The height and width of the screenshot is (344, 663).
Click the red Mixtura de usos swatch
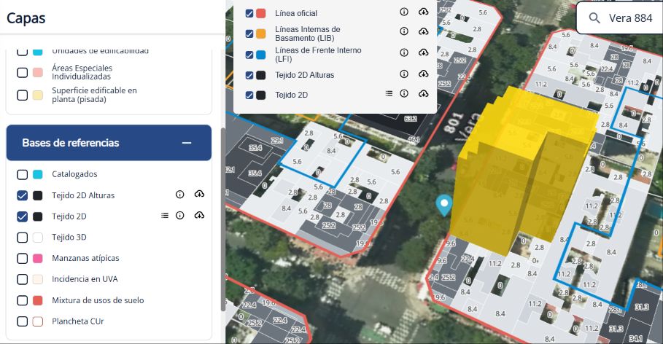pyautogui.click(x=38, y=300)
